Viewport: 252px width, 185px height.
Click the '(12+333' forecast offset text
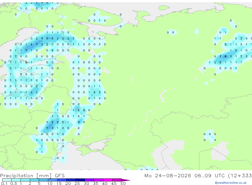(x=240, y=176)
